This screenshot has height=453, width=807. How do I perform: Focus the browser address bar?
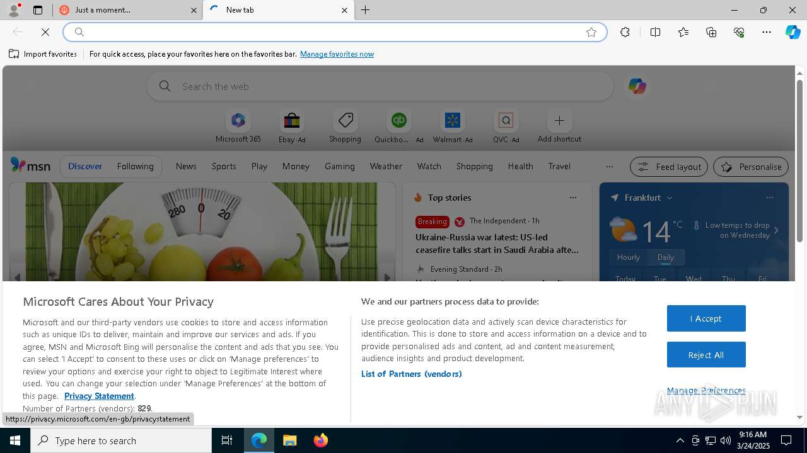click(334, 32)
